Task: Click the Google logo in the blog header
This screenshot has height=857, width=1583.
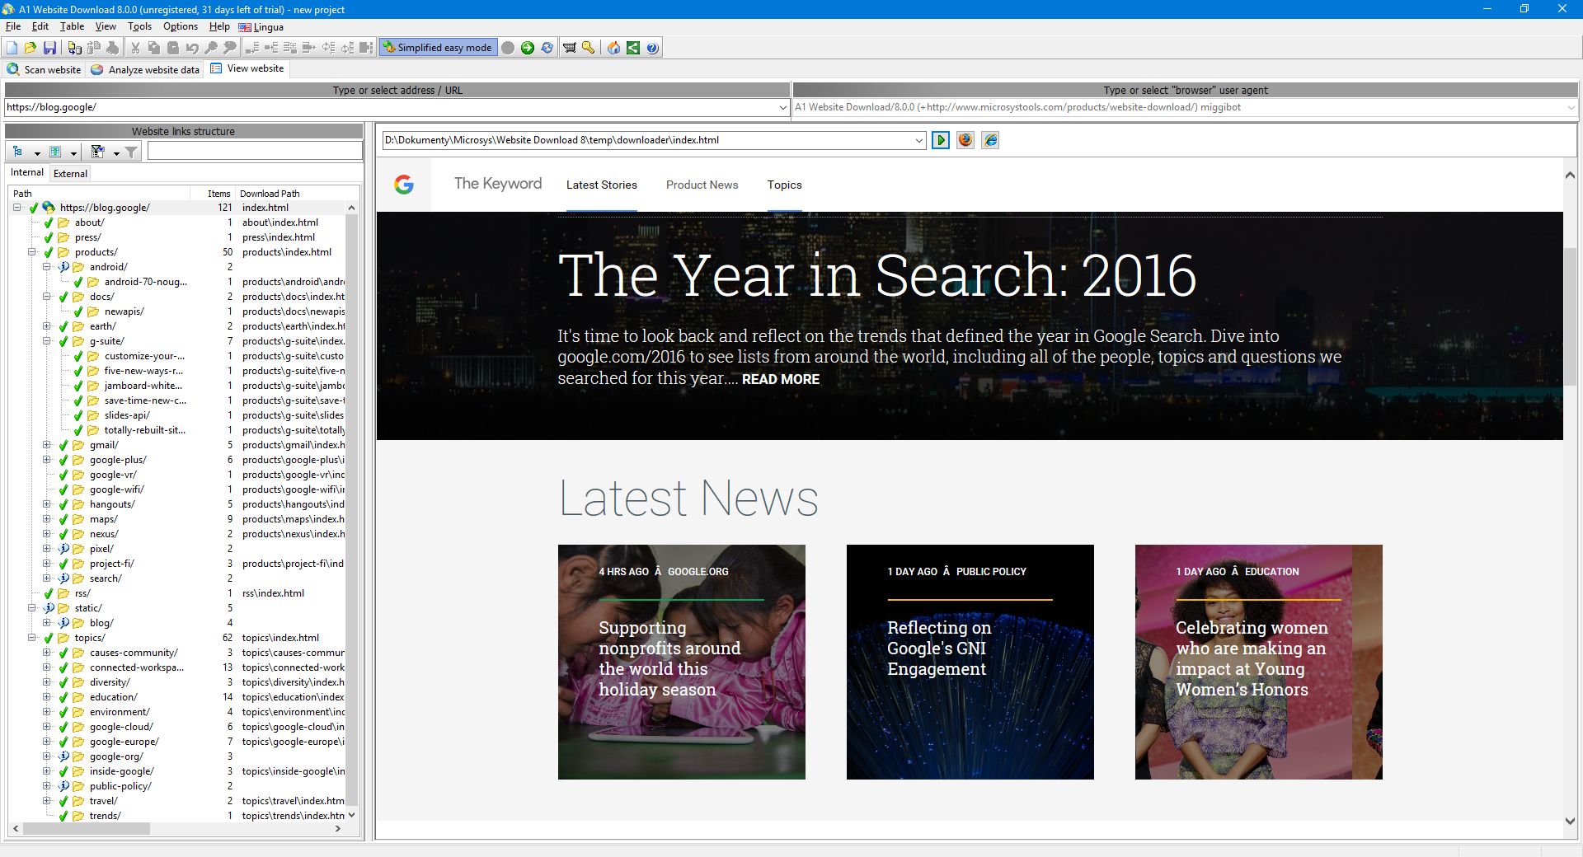Action: coord(404,185)
